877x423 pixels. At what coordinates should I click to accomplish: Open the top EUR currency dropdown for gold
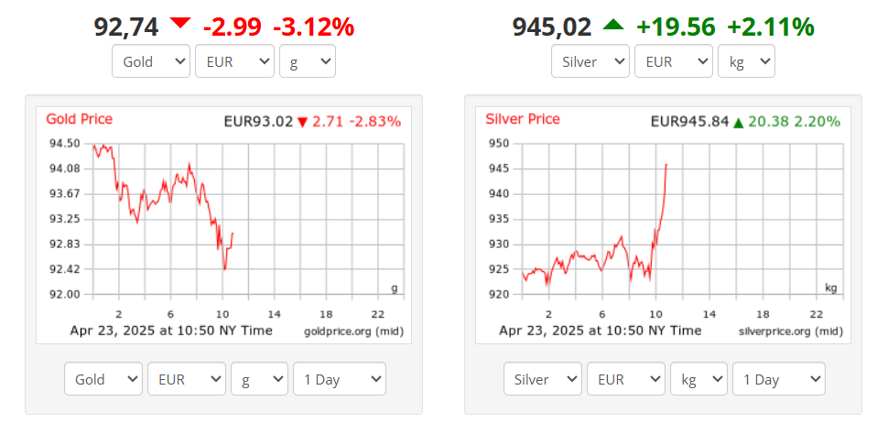(x=234, y=61)
